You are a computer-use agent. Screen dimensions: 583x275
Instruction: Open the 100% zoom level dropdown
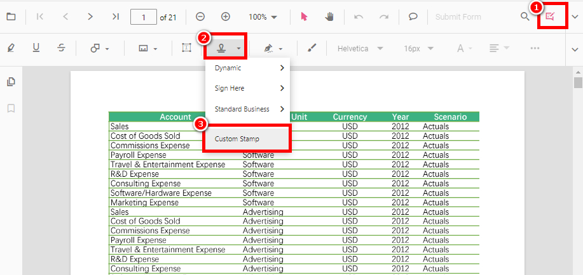coord(263,16)
